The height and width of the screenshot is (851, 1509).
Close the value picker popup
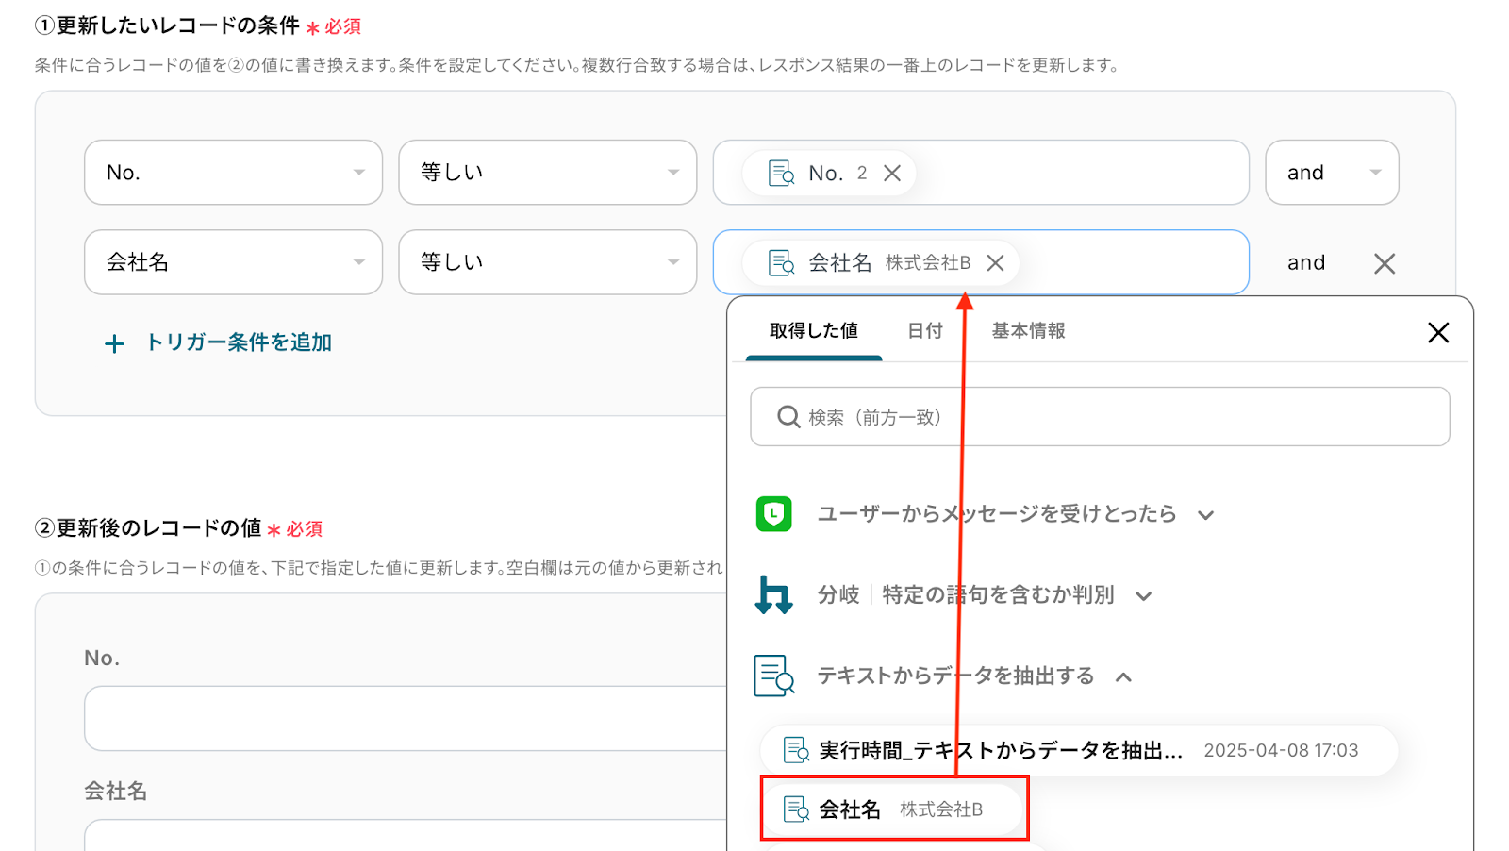(1437, 332)
